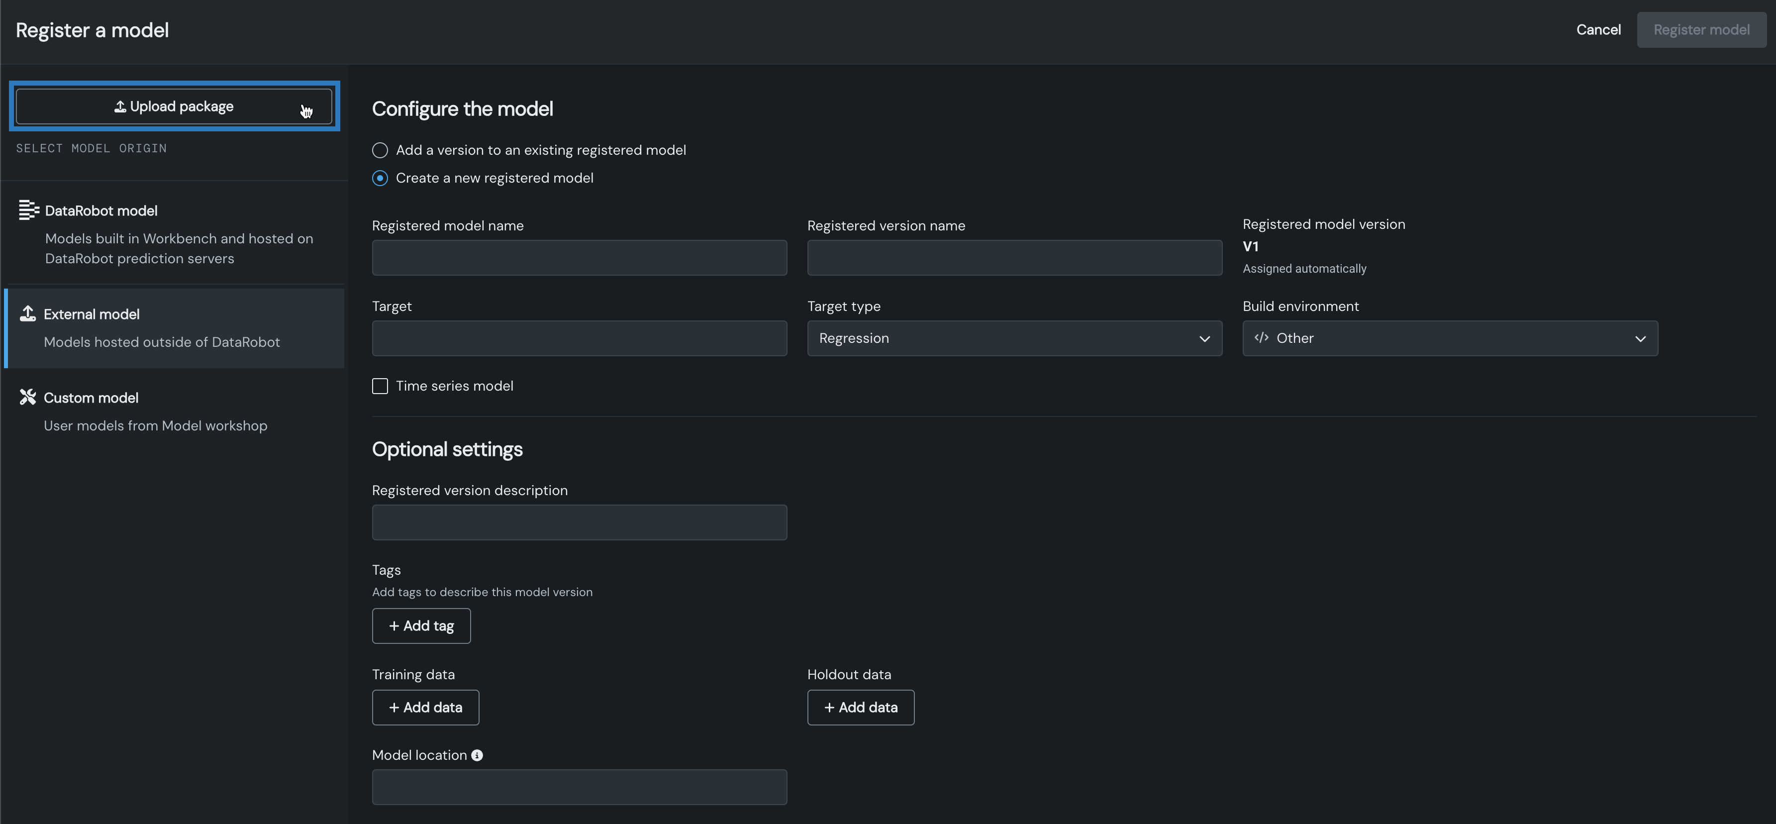Expand the Build environment dropdown arrow
This screenshot has width=1776, height=824.
pos(1640,338)
